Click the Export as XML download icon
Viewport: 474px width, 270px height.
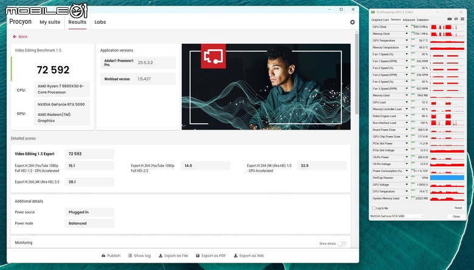[x=236, y=255]
